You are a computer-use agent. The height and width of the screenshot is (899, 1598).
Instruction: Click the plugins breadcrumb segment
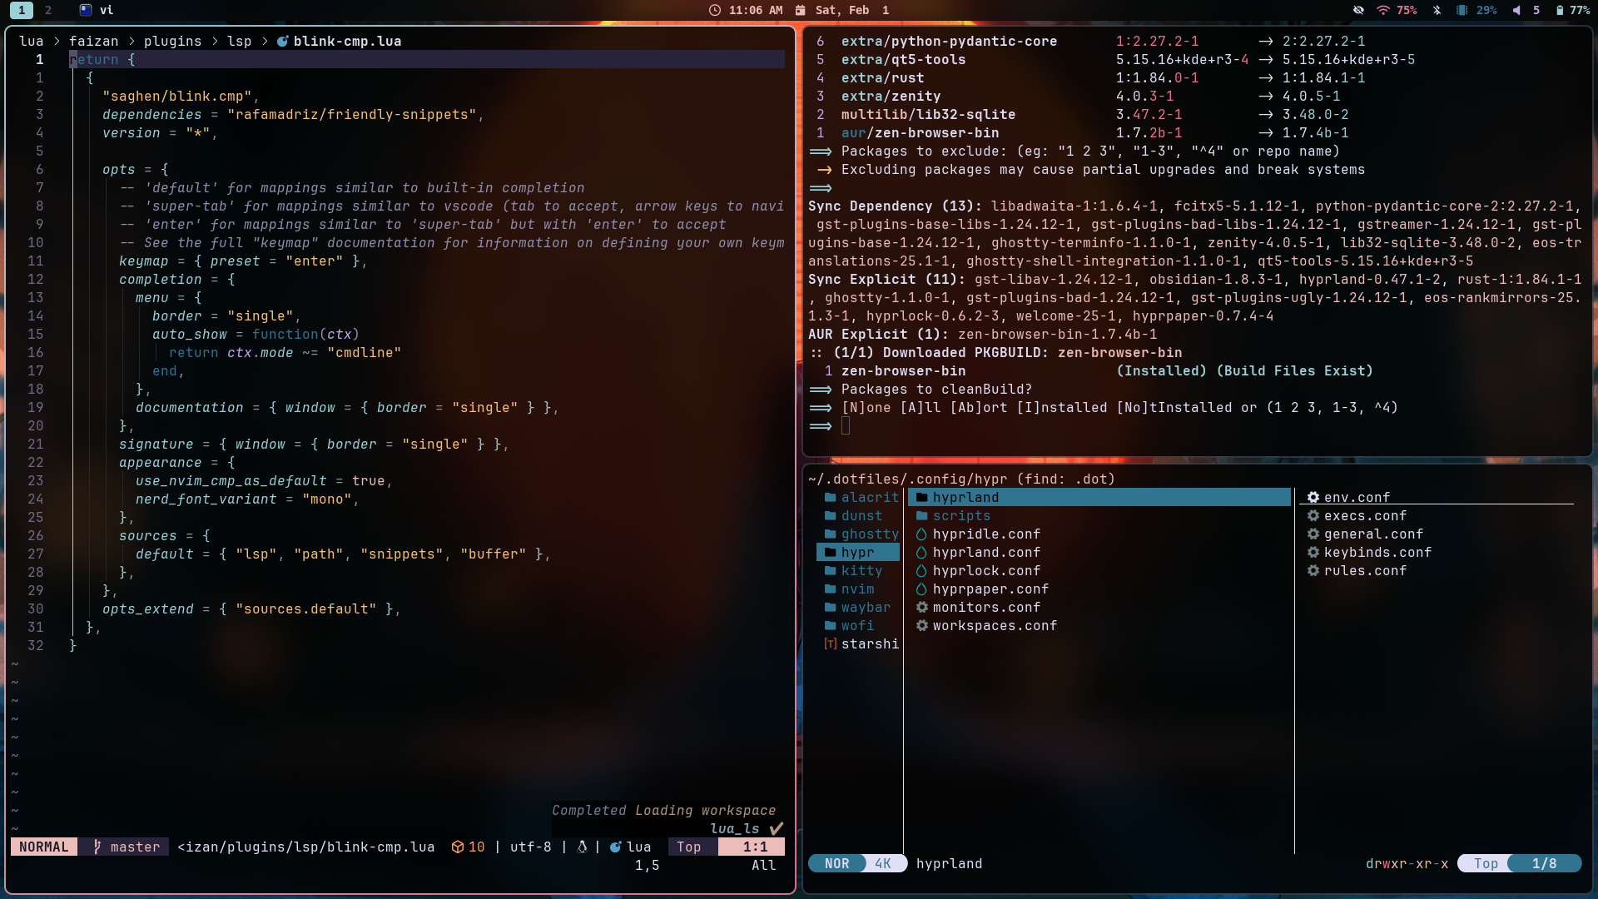tap(172, 41)
